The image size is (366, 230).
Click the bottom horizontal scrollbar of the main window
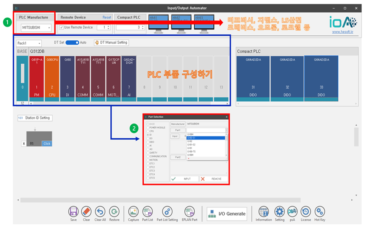coord(160,200)
